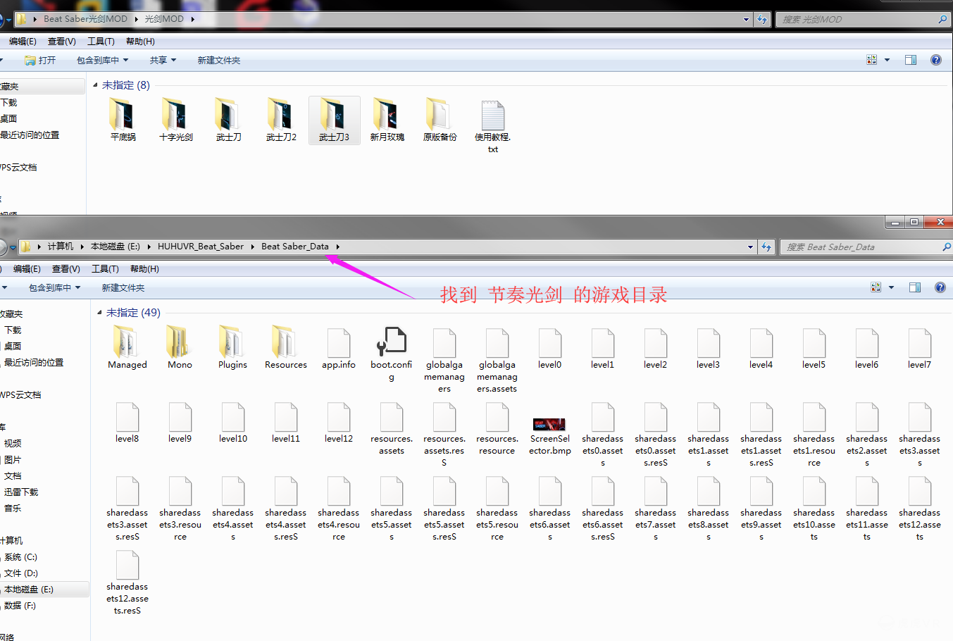Open address history dropdown in upper window

pyautogui.click(x=746, y=20)
